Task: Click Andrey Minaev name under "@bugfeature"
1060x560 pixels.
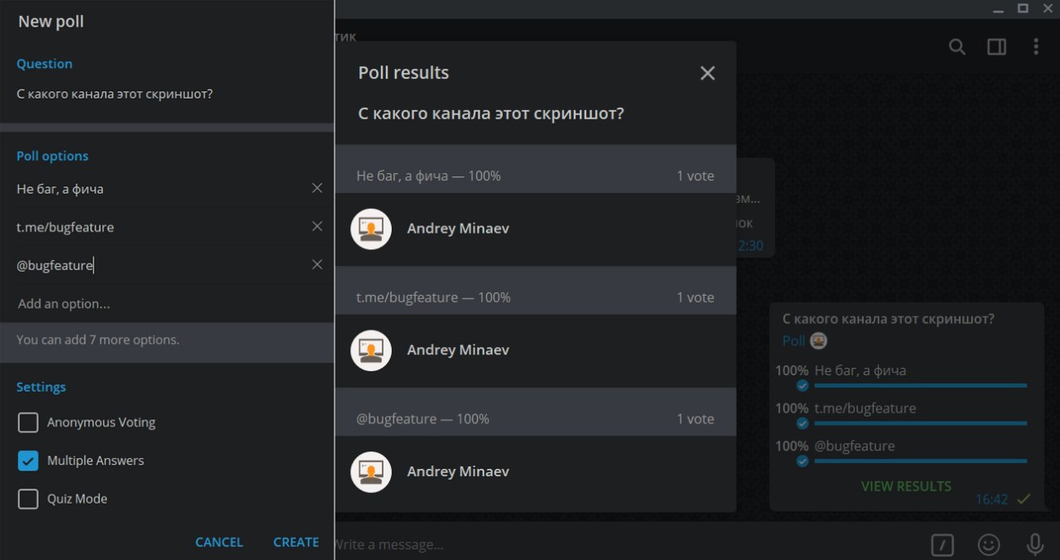Action: pyautogui.click(x=458, y=472)
